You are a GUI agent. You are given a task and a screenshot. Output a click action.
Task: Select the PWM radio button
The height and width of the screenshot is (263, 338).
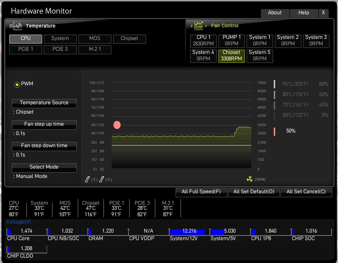[x=17, y=84]
